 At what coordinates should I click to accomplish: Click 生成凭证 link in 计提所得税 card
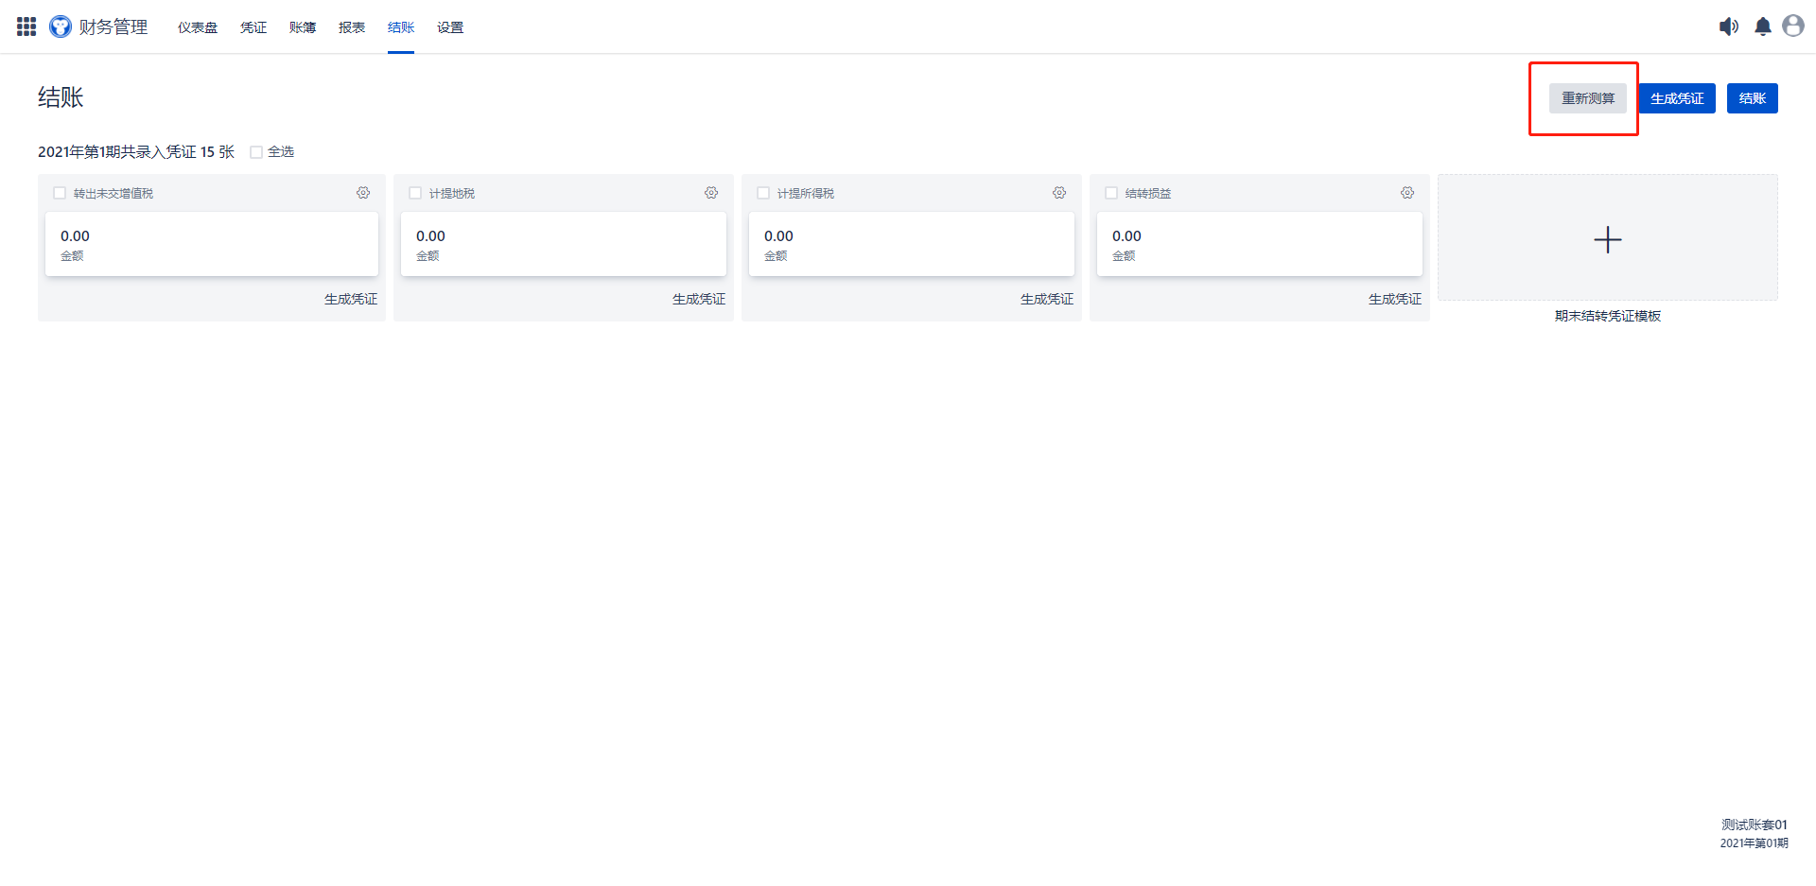coord(1047,299)
